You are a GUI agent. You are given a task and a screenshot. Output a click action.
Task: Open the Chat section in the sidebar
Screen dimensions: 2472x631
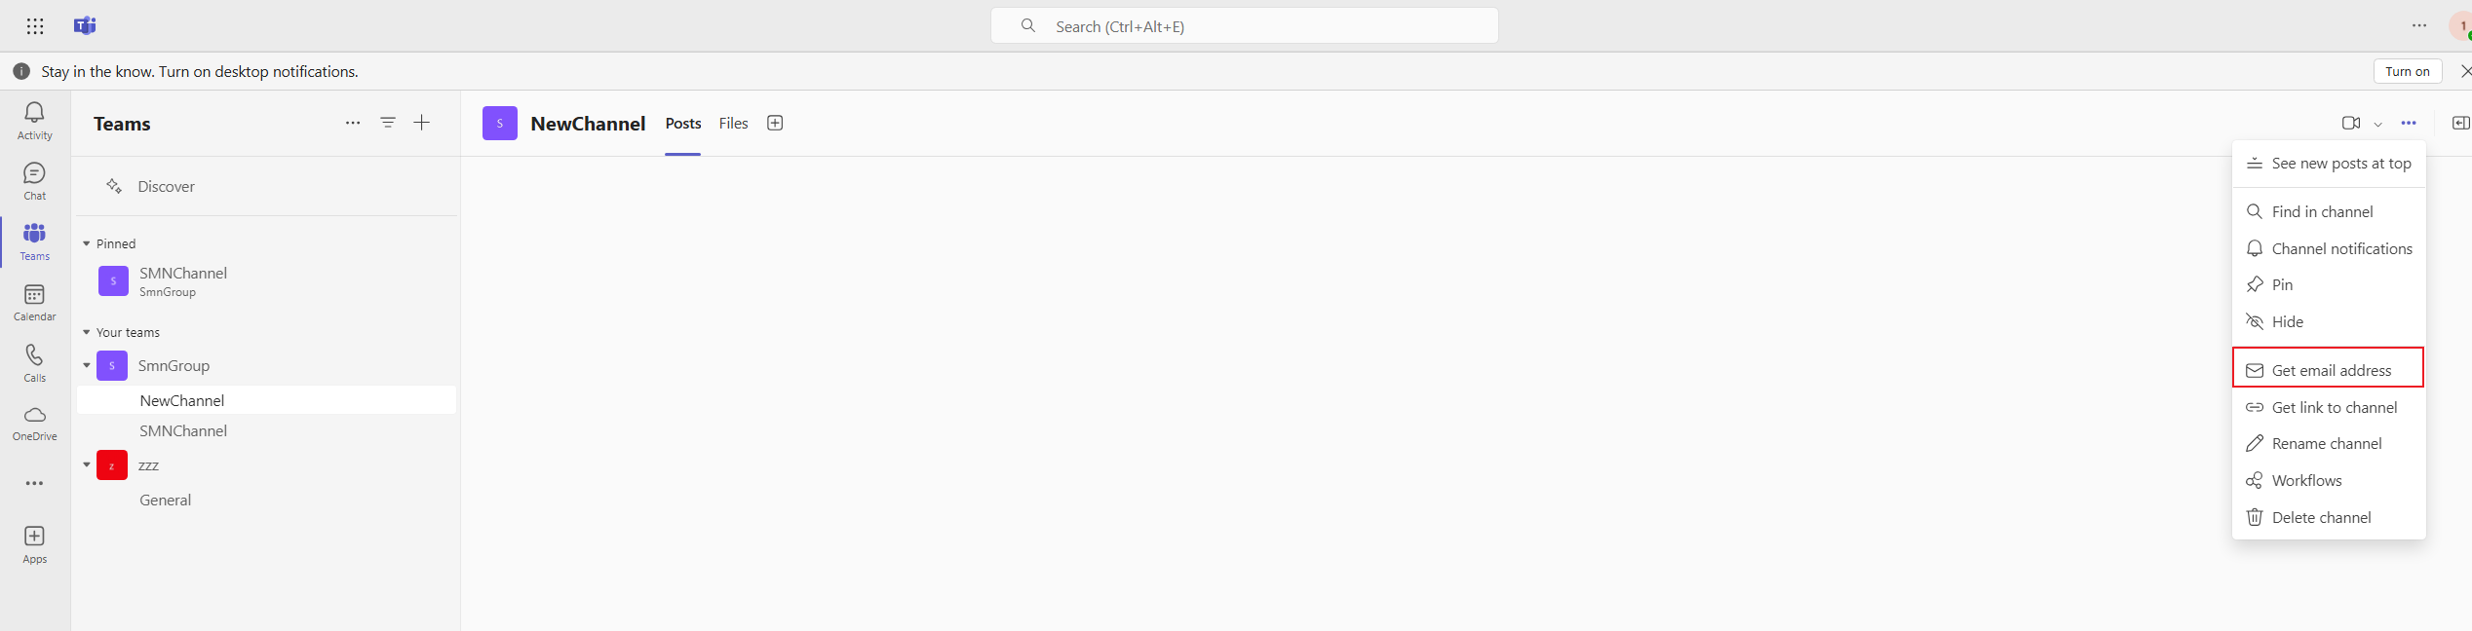[x=34, y=182]
